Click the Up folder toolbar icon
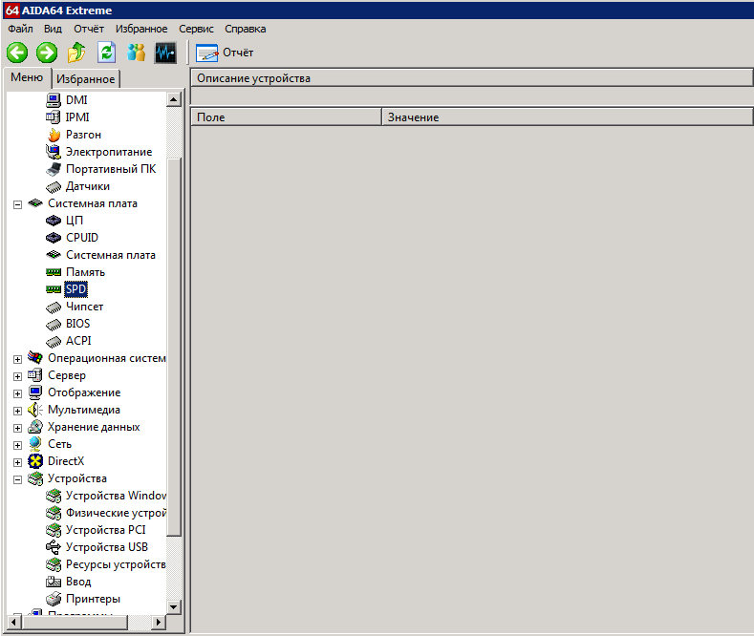754x636 pixels. [x=76, y=53]
